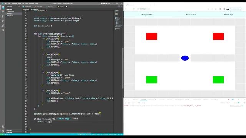Image resolution: width=246 pixels, height=138 pixels.
Task: Click the browser reload button
Action: (133, 9)
